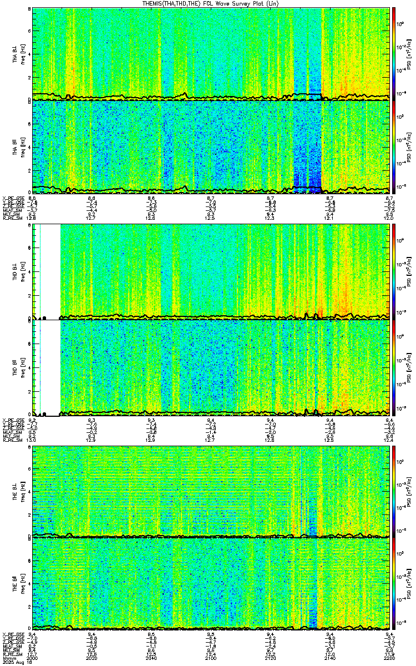Click inside the THE B-parallel spectrogram panel
Viewport: 416px width, 666px height.
coord(211,584)
